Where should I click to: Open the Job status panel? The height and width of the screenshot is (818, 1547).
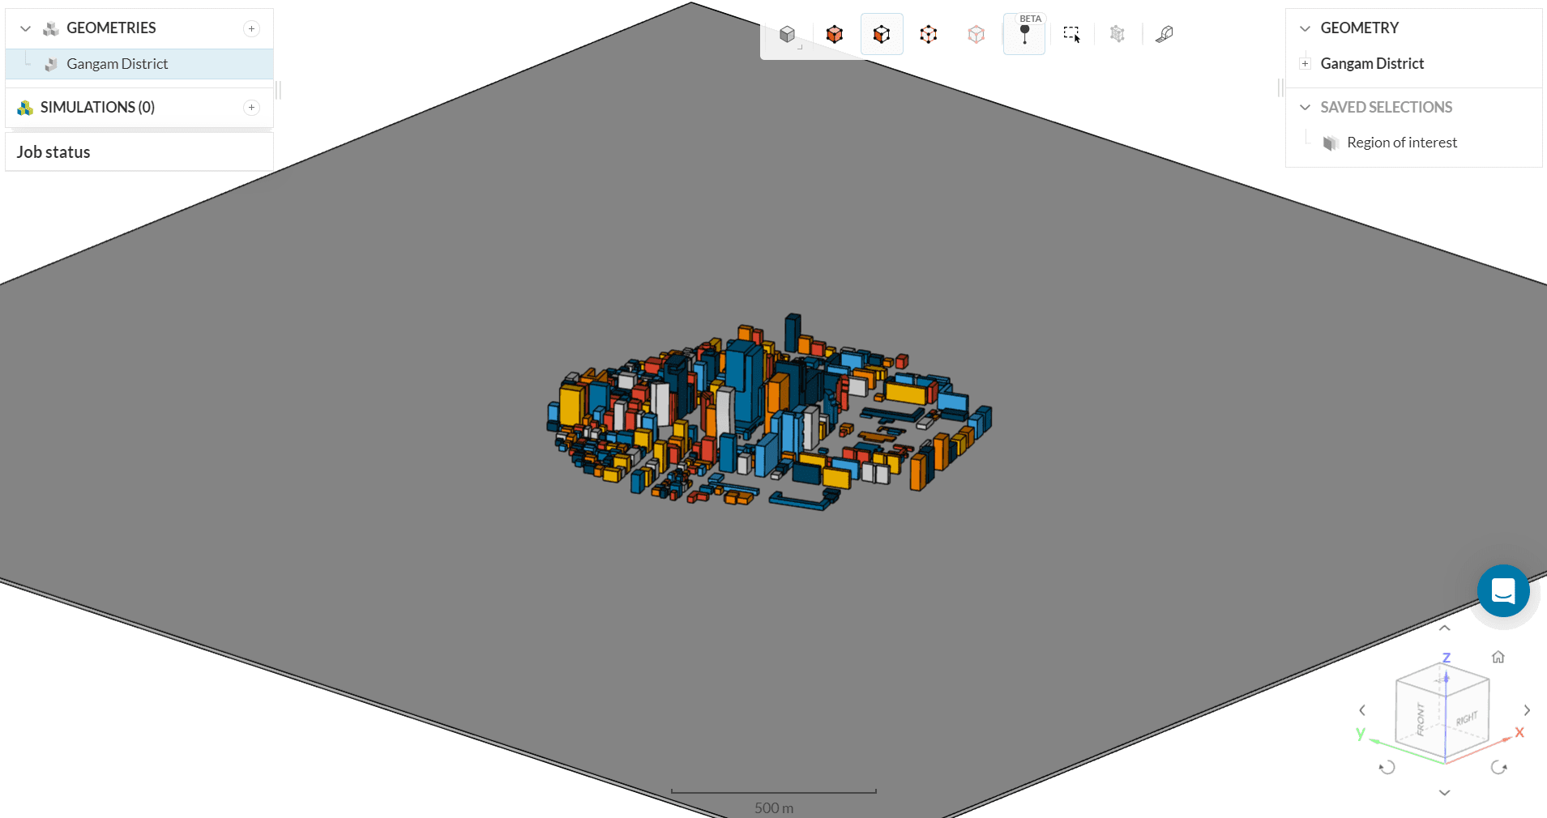(x=53, y=152)
